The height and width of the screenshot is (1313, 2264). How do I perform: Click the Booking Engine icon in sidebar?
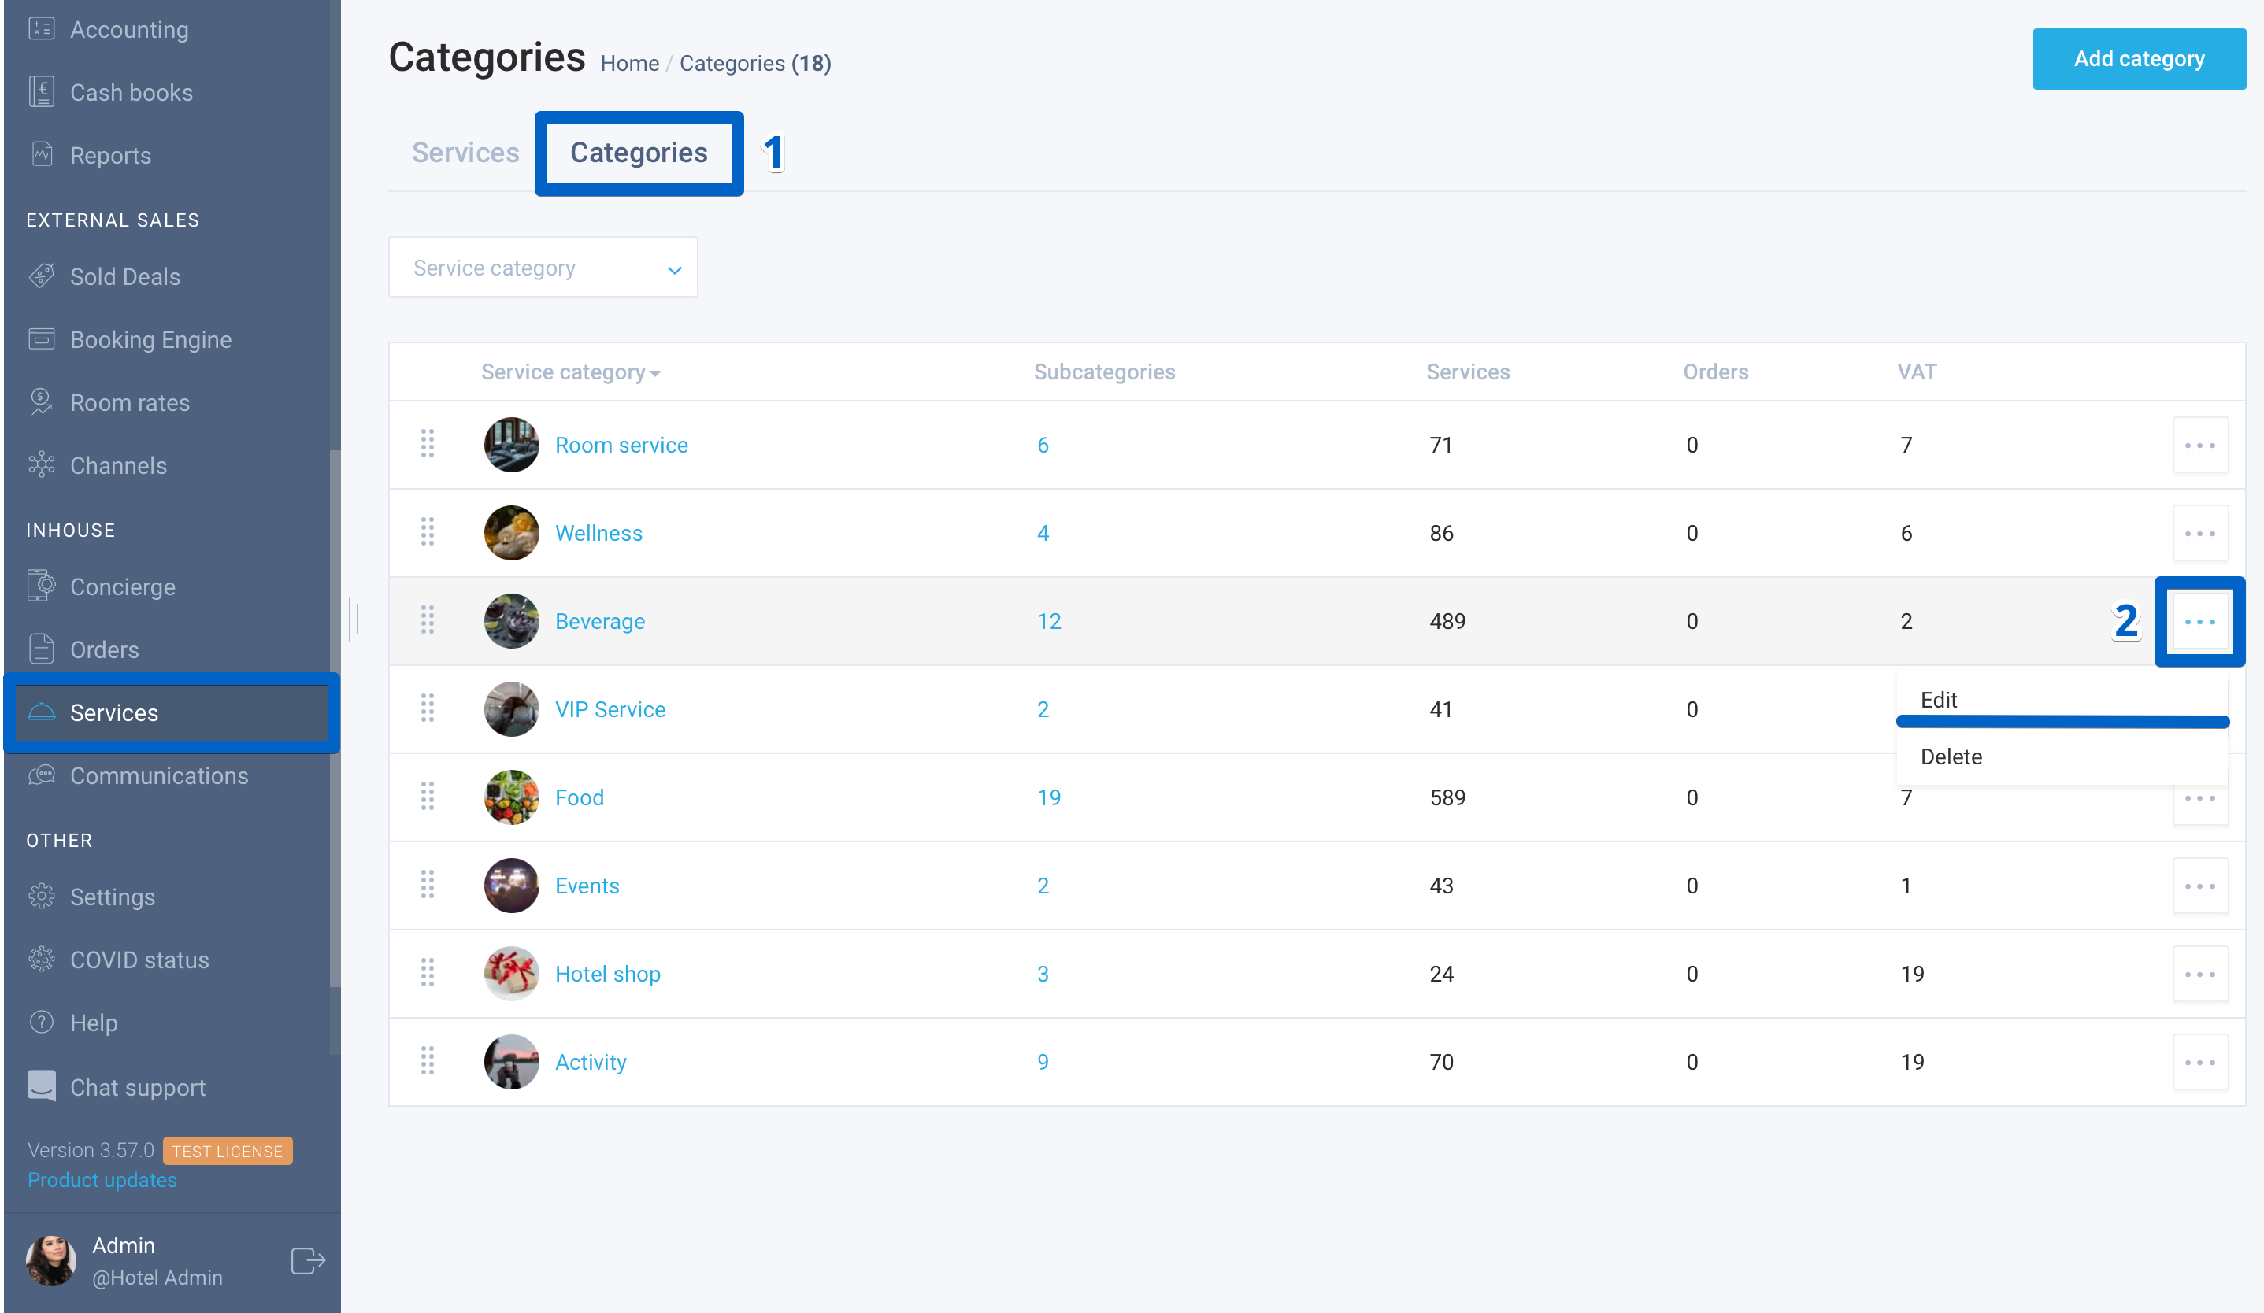(41, 339)
